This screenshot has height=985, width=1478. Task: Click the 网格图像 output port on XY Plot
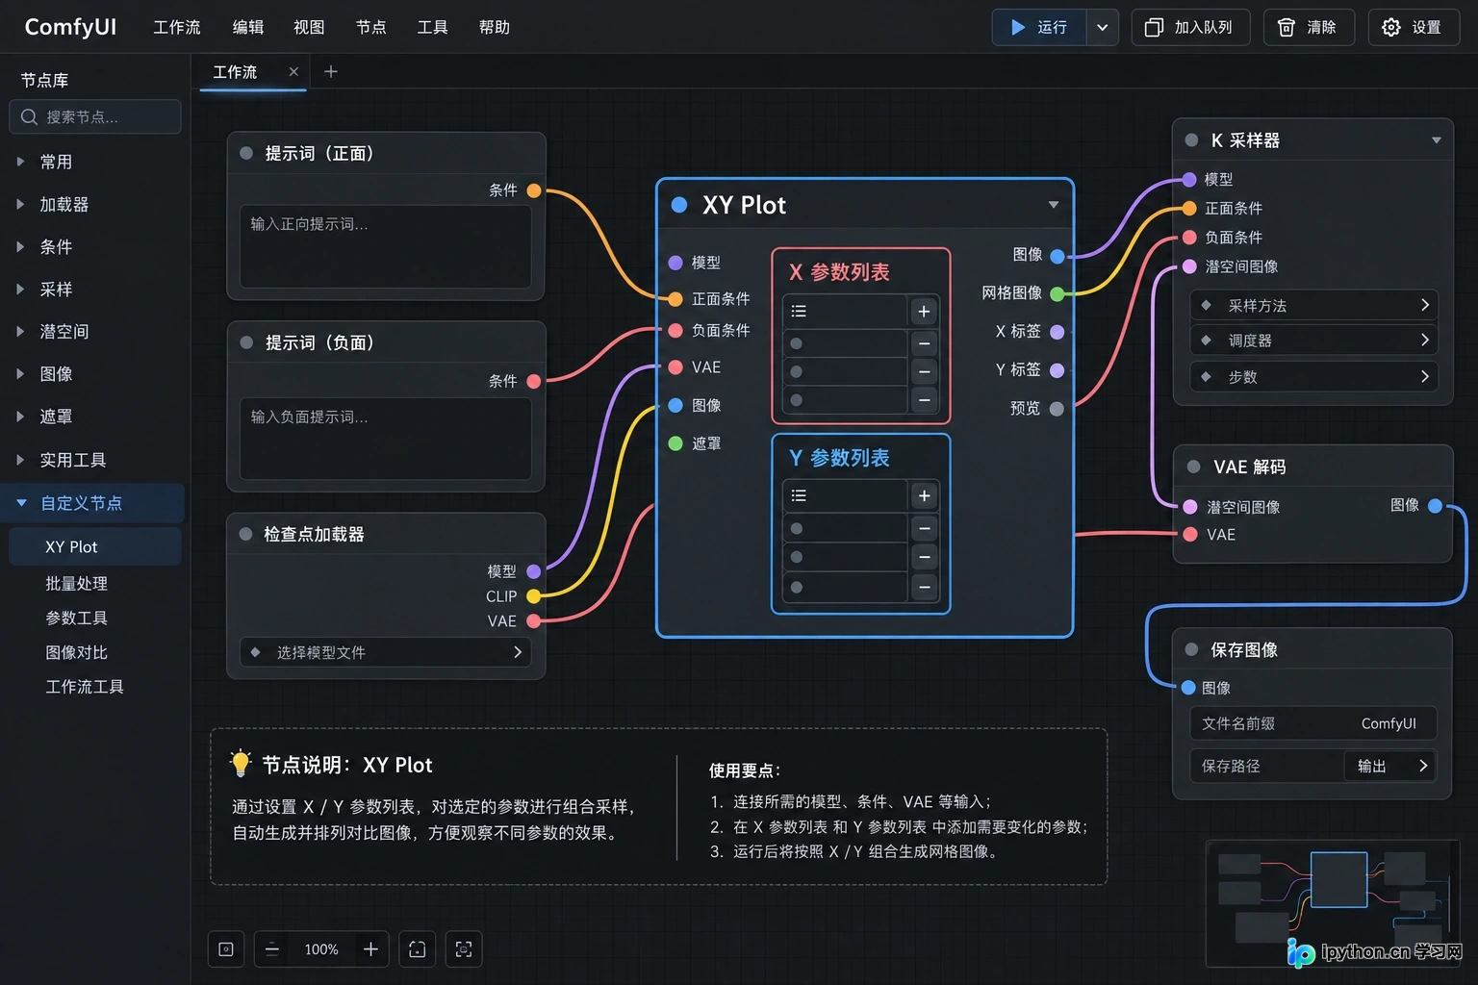[1057, 293]
